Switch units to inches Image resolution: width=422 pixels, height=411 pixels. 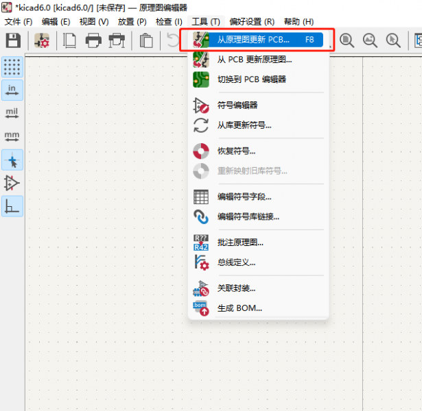click(12, 90)
